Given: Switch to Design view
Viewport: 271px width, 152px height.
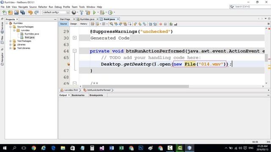Looking at the screenshot, I should (x=73, y=24).
